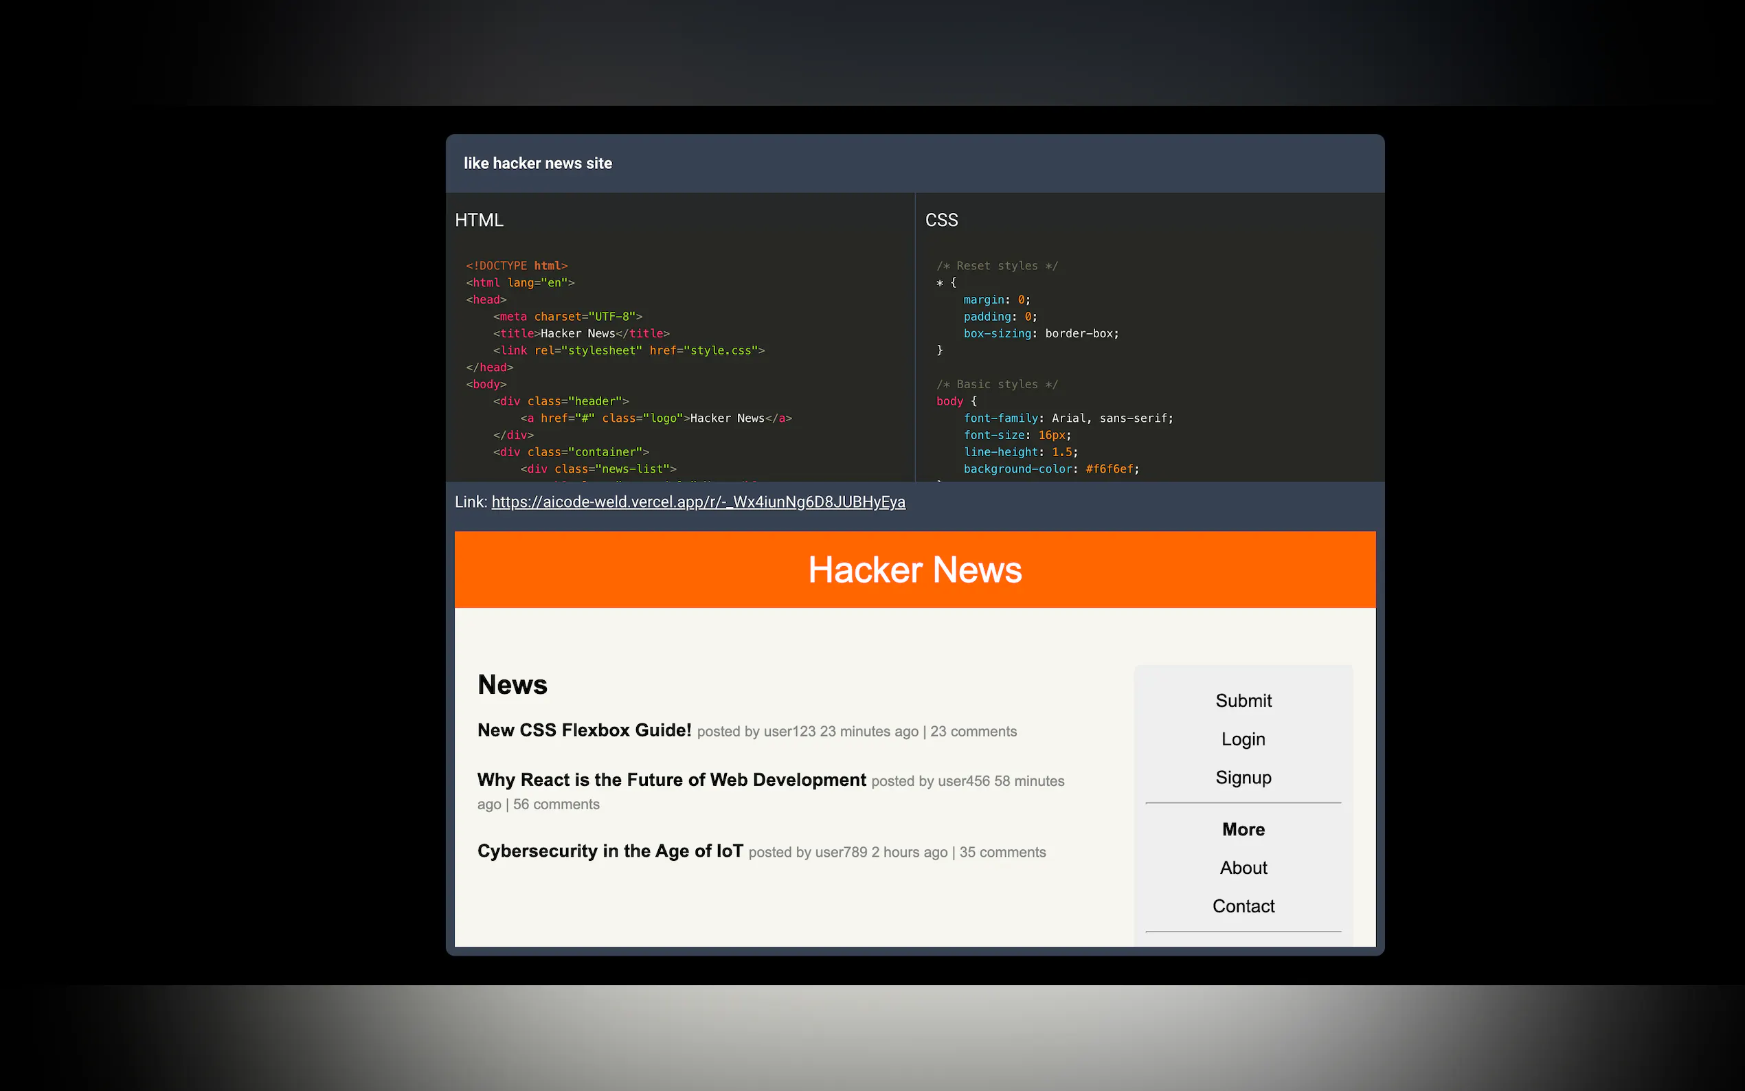Open Cybersecurity in the Age of IoT story
Image resolution: width=1745 pixels, height=1091 pixels.
609,851
